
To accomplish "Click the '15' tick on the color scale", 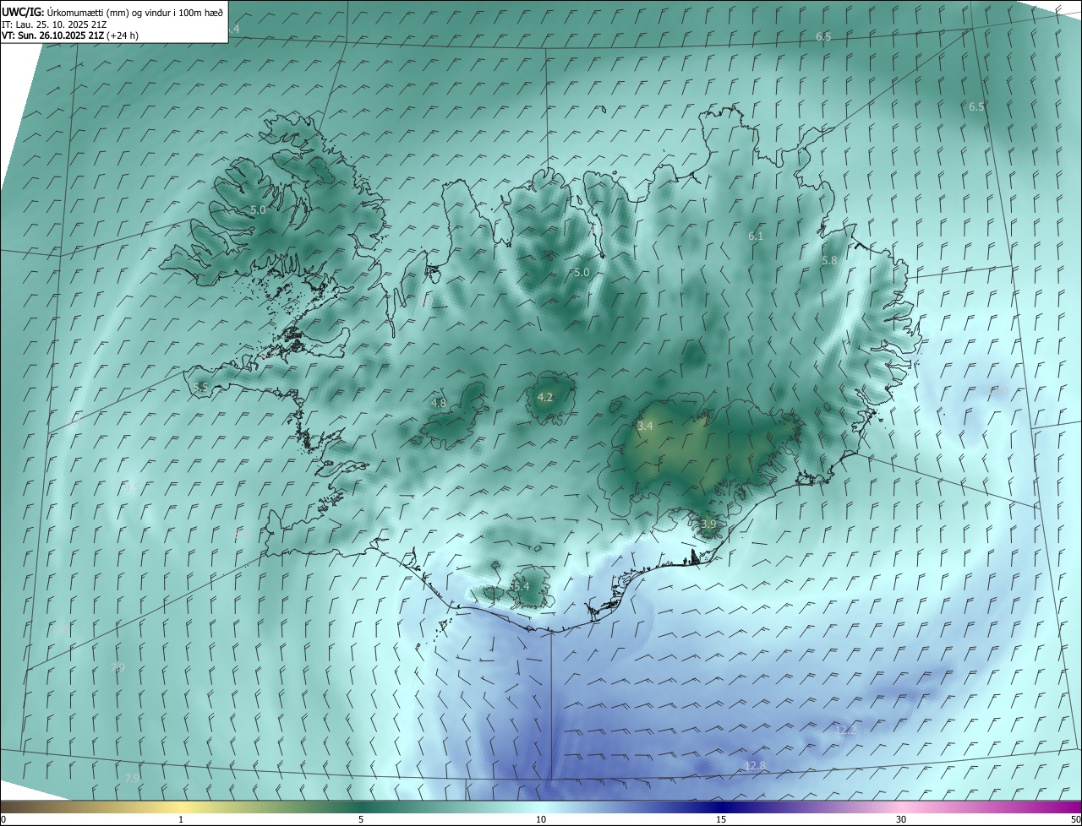I will coord(721,819).
